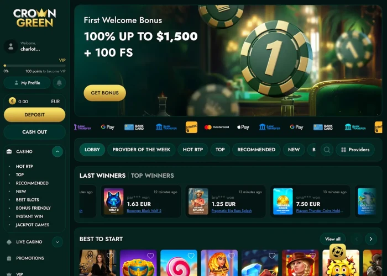The height and width of the screenshot is (276, 387).
Task: Open the Black Wolf 2 winner thumbnail
Action: (x=113, y=201)
